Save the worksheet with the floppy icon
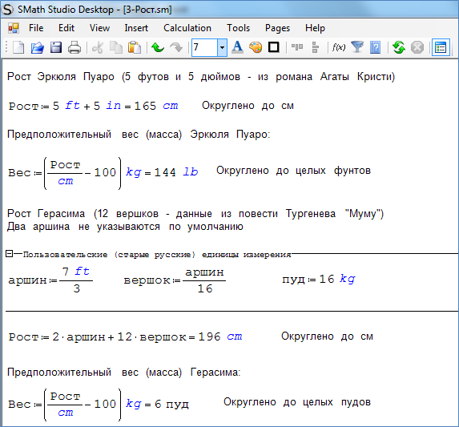 [55, 47]
